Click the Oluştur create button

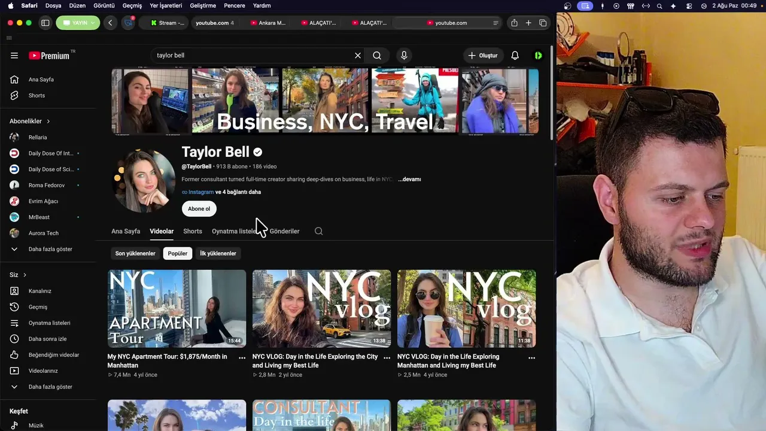tap(483, 56)
